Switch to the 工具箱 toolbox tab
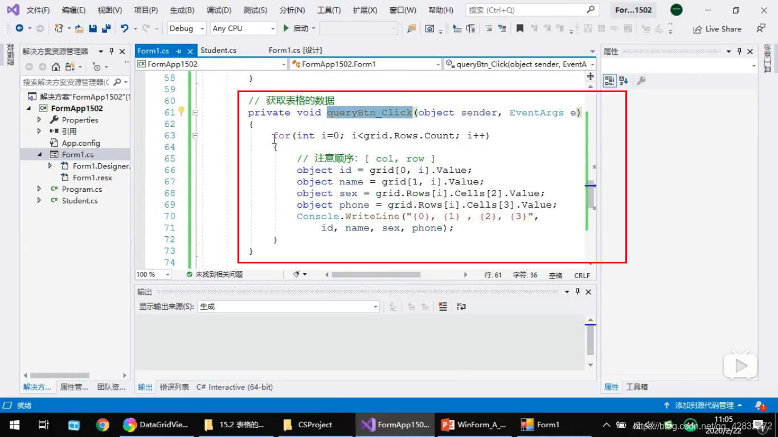Screen dimensions: 778x437 (637, 387)
